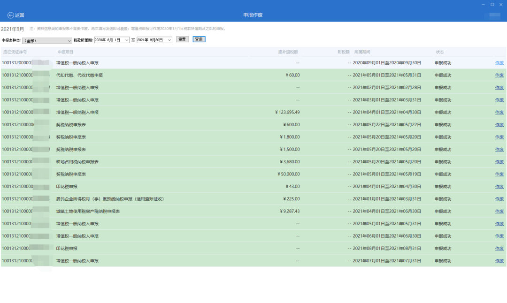Click the 重置 button
Viewport: 507px width, 303px height.
click(182, 39)
